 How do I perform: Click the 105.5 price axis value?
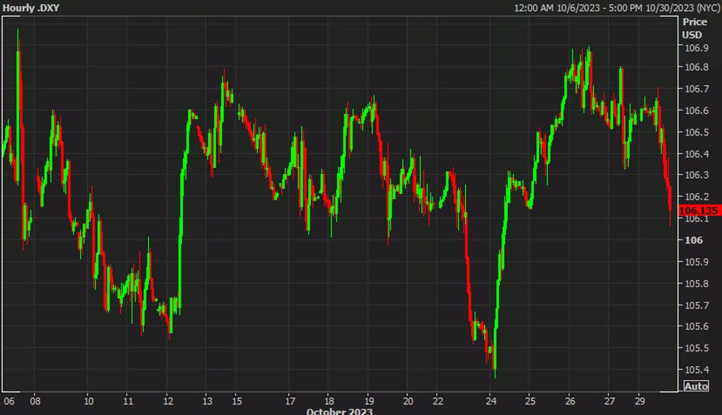[696, 348]
